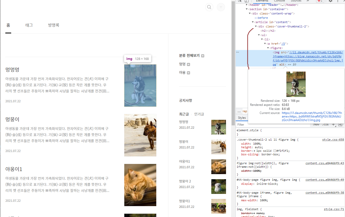Open DevTools three-dot customize menu

[x=338, y=1]
